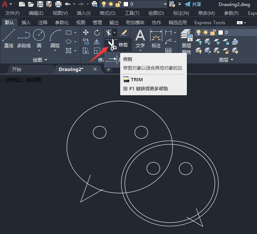The image size is (257, 234).
Task: Open the Rectangle tool dropdown arrow
Action: pos(75,33)
